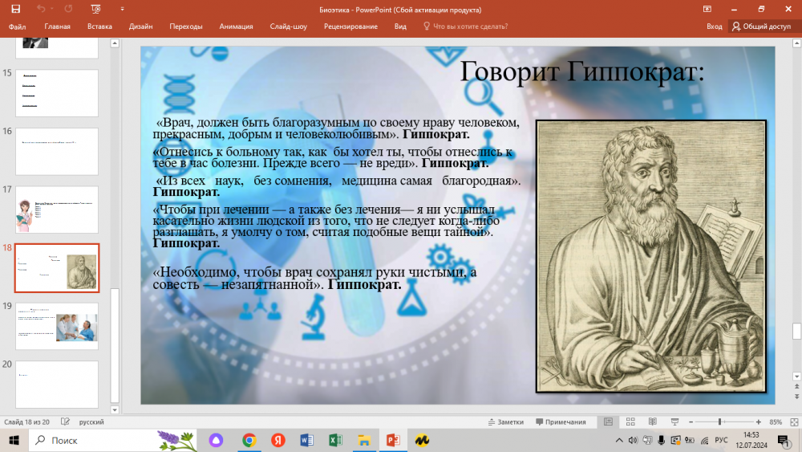The image size is (802, 452).
Task: Click the 85% zoom level
Action: tap(776, 421)
